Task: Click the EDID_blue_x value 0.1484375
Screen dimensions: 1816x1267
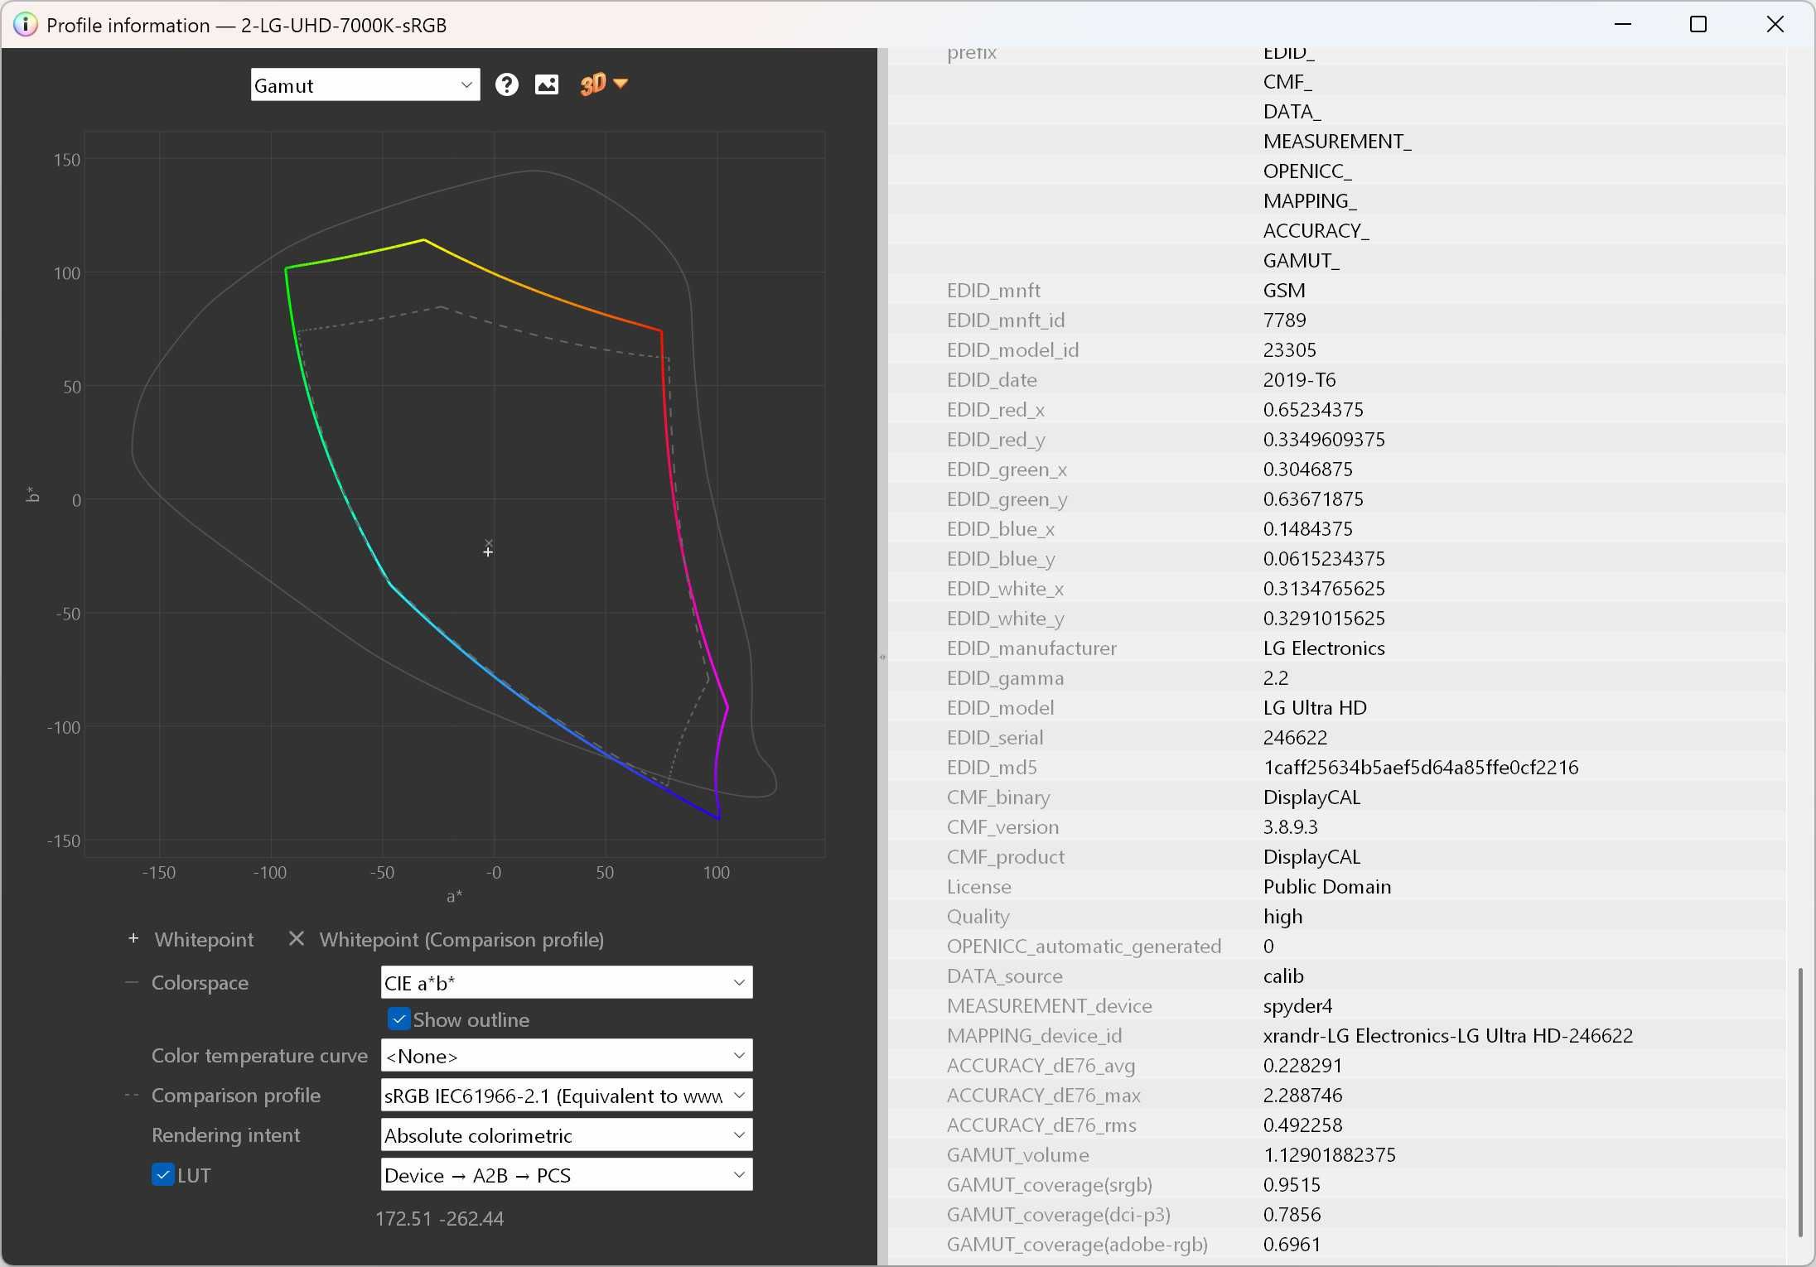Action: pos(1307,528)
